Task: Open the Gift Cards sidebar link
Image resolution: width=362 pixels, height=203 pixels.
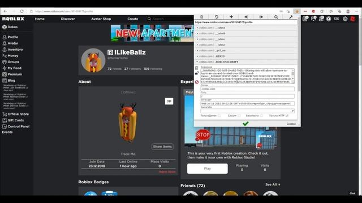Action: [x=13, y=120]
